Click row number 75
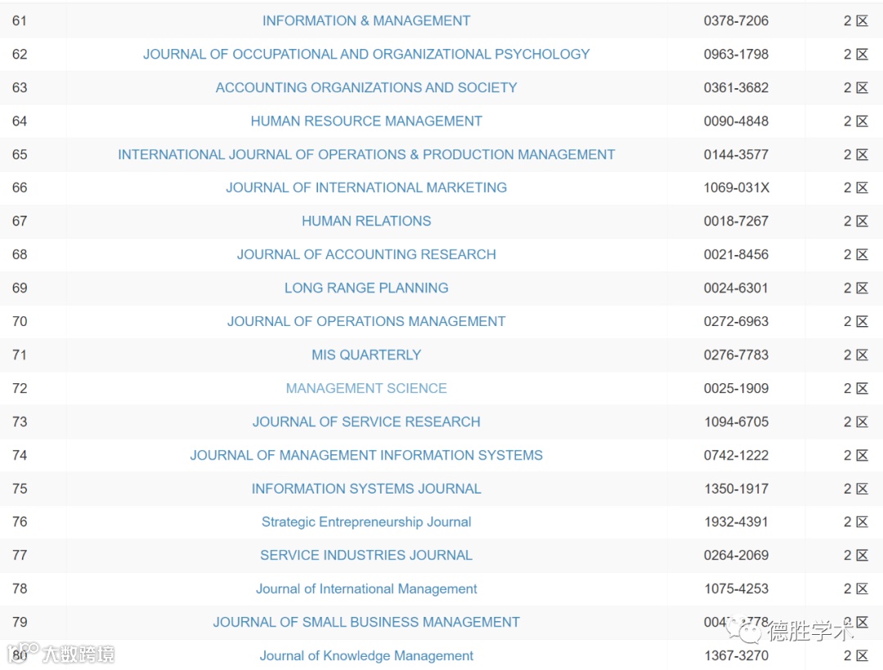Image resolution: width=883 pixels, height=670 pixels. (x=20, y=489)
